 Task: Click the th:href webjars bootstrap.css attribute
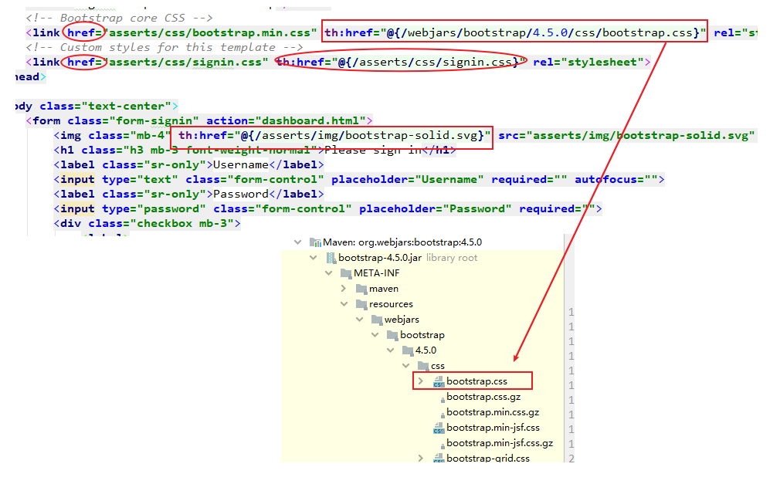[515, 33]
